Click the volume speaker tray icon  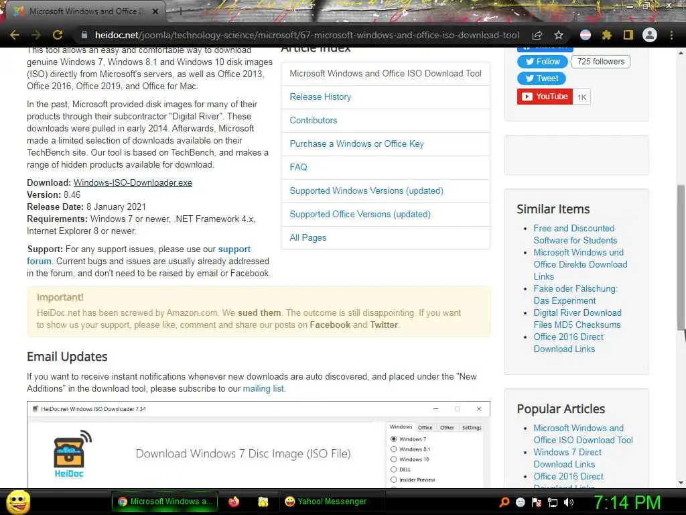point(569,502)
